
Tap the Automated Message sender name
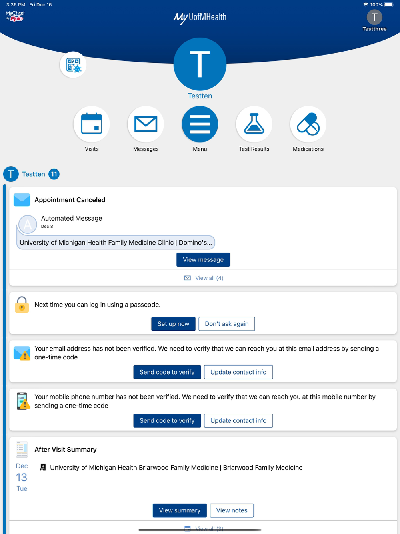(72, 218)
